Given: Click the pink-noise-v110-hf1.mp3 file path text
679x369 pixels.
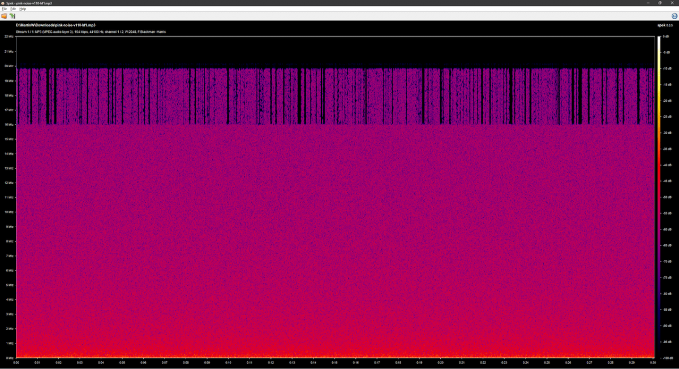Looking at the screenshot, I should coord(55,25).
